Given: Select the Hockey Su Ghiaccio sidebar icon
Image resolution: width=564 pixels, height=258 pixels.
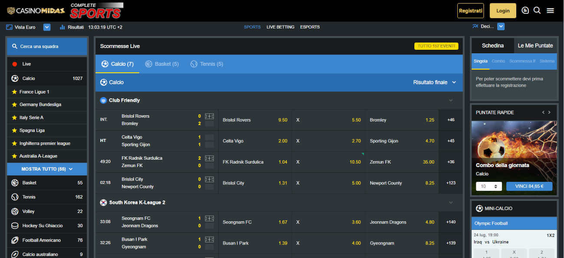Looking at the screenshot, I should click(x=15, y=226).
